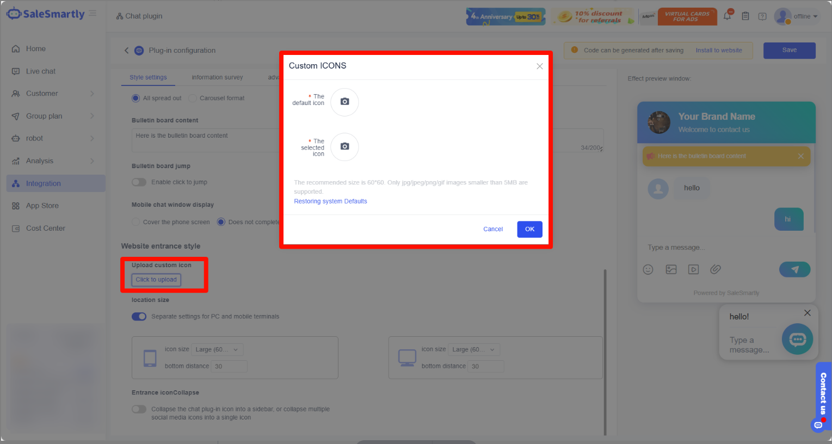
Task: Dismiss the bulletin board banner in preview
Action: (800, 156)
